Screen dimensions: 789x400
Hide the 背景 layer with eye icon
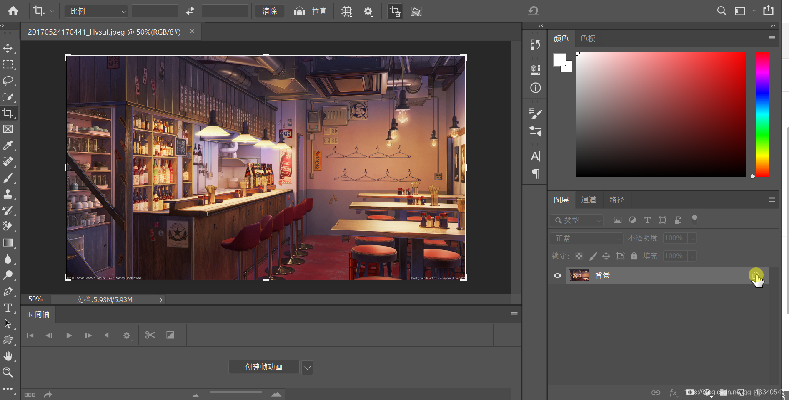[x=557, y=276]
